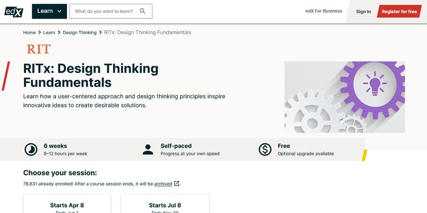Open edX For Business link
This screenshot has width=427, height=213.
(x=324, y=11)
